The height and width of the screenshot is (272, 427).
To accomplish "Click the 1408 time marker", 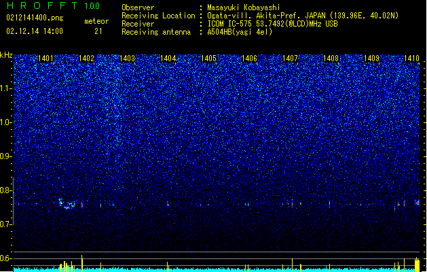I will pos(331,58).
